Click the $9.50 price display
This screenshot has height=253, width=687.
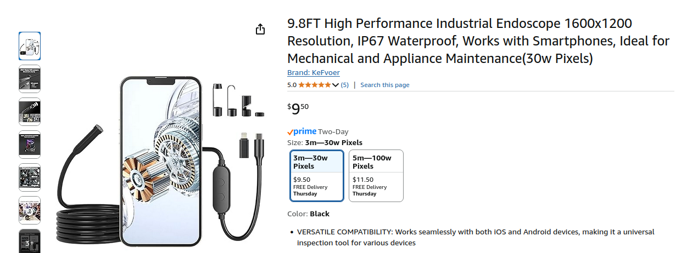click(x=298, y=108)
